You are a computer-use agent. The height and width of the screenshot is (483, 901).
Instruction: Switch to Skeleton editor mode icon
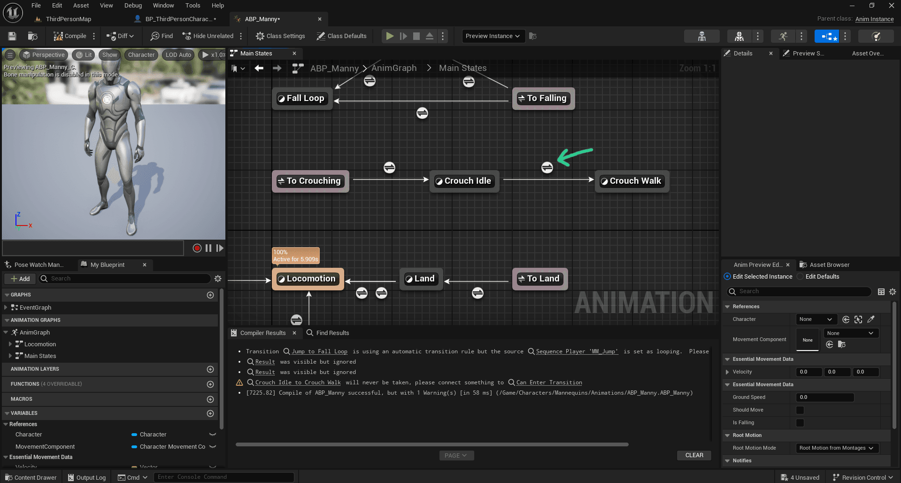pyautogui.click(x=702, y=36)
